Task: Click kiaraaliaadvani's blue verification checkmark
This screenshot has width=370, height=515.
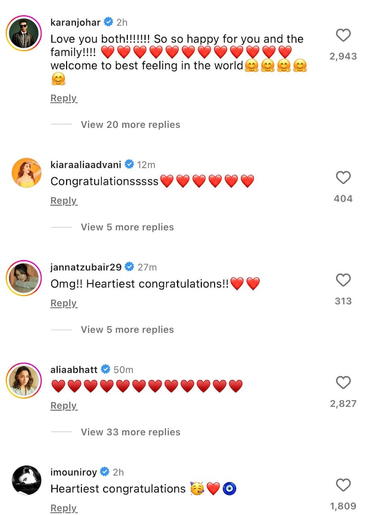Action: click(129, 164)
